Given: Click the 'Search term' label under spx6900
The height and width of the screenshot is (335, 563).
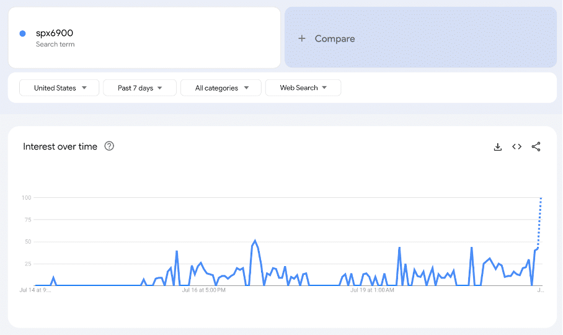Looking at the screenshot, I should pos(55,45).
